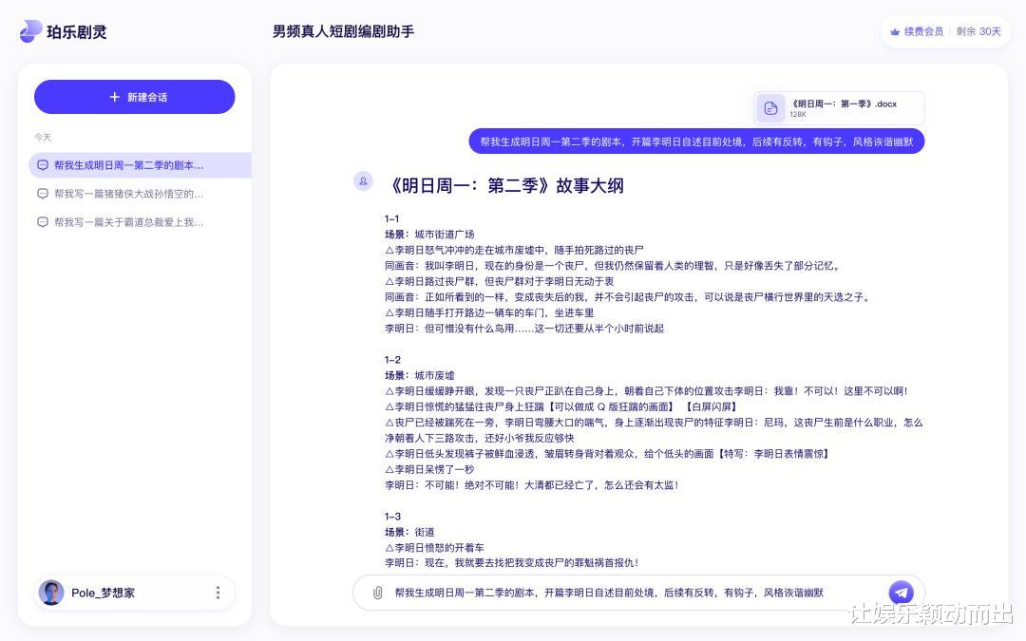Viewport: 1026px width, 641px height.
Task: Click chat icon beside 明日周一第二季 conversation
Action: (43, 165)
